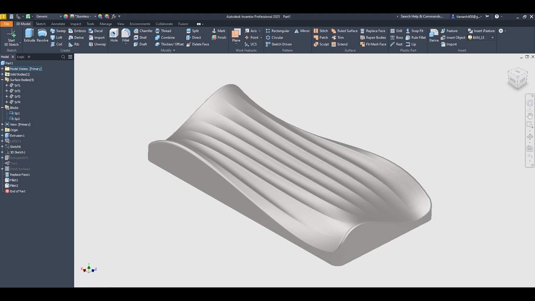
Task: Select the Revolve tool
Action: (42, 36)
